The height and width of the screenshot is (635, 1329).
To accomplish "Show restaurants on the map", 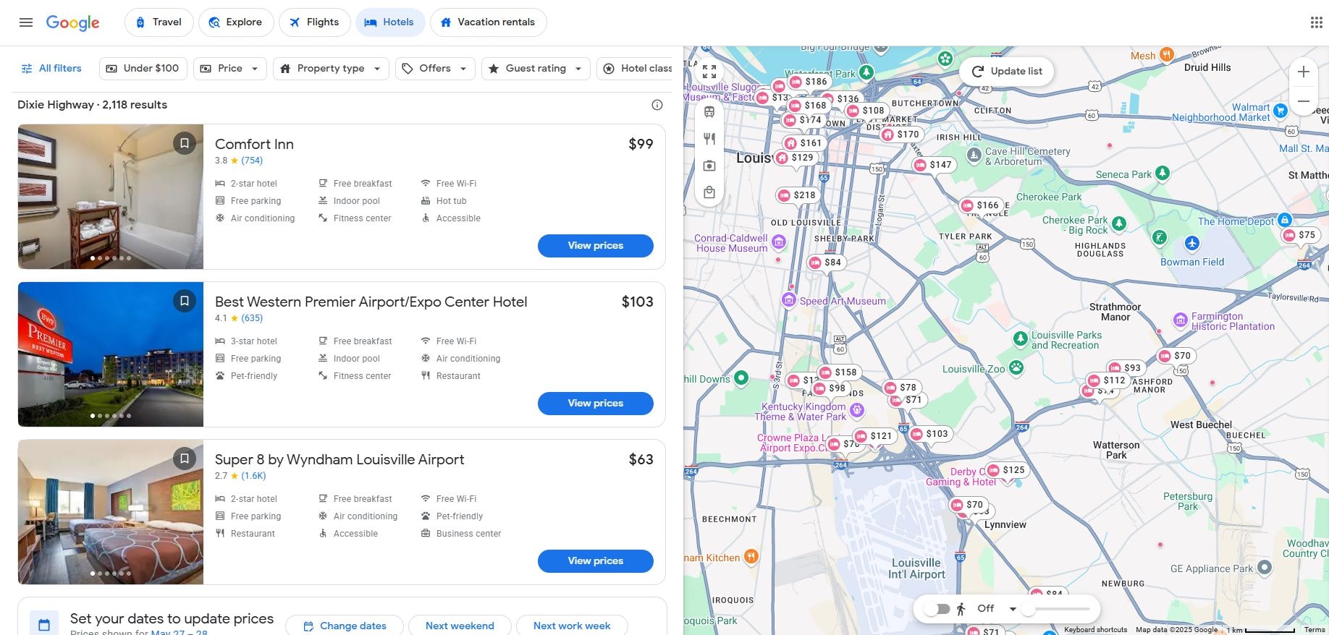I will (x=709, y=139).
